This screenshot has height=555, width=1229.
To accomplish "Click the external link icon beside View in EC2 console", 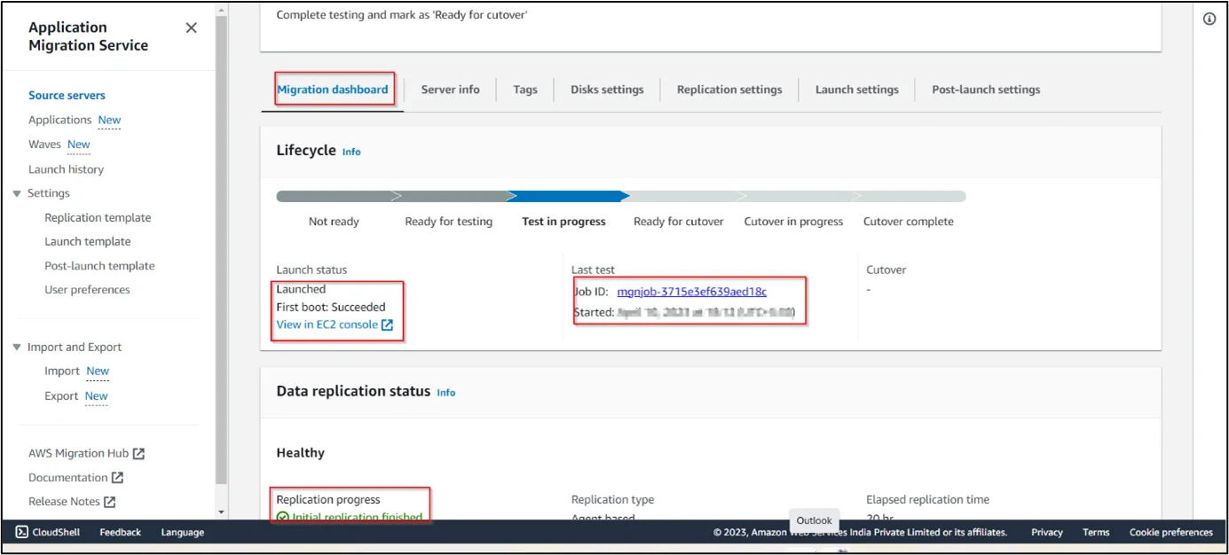I will point(387,324).
